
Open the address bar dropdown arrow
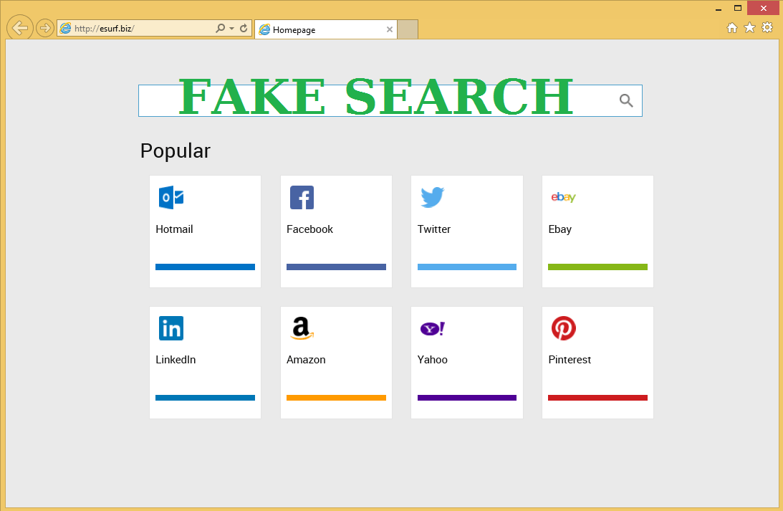click(231, 29)
